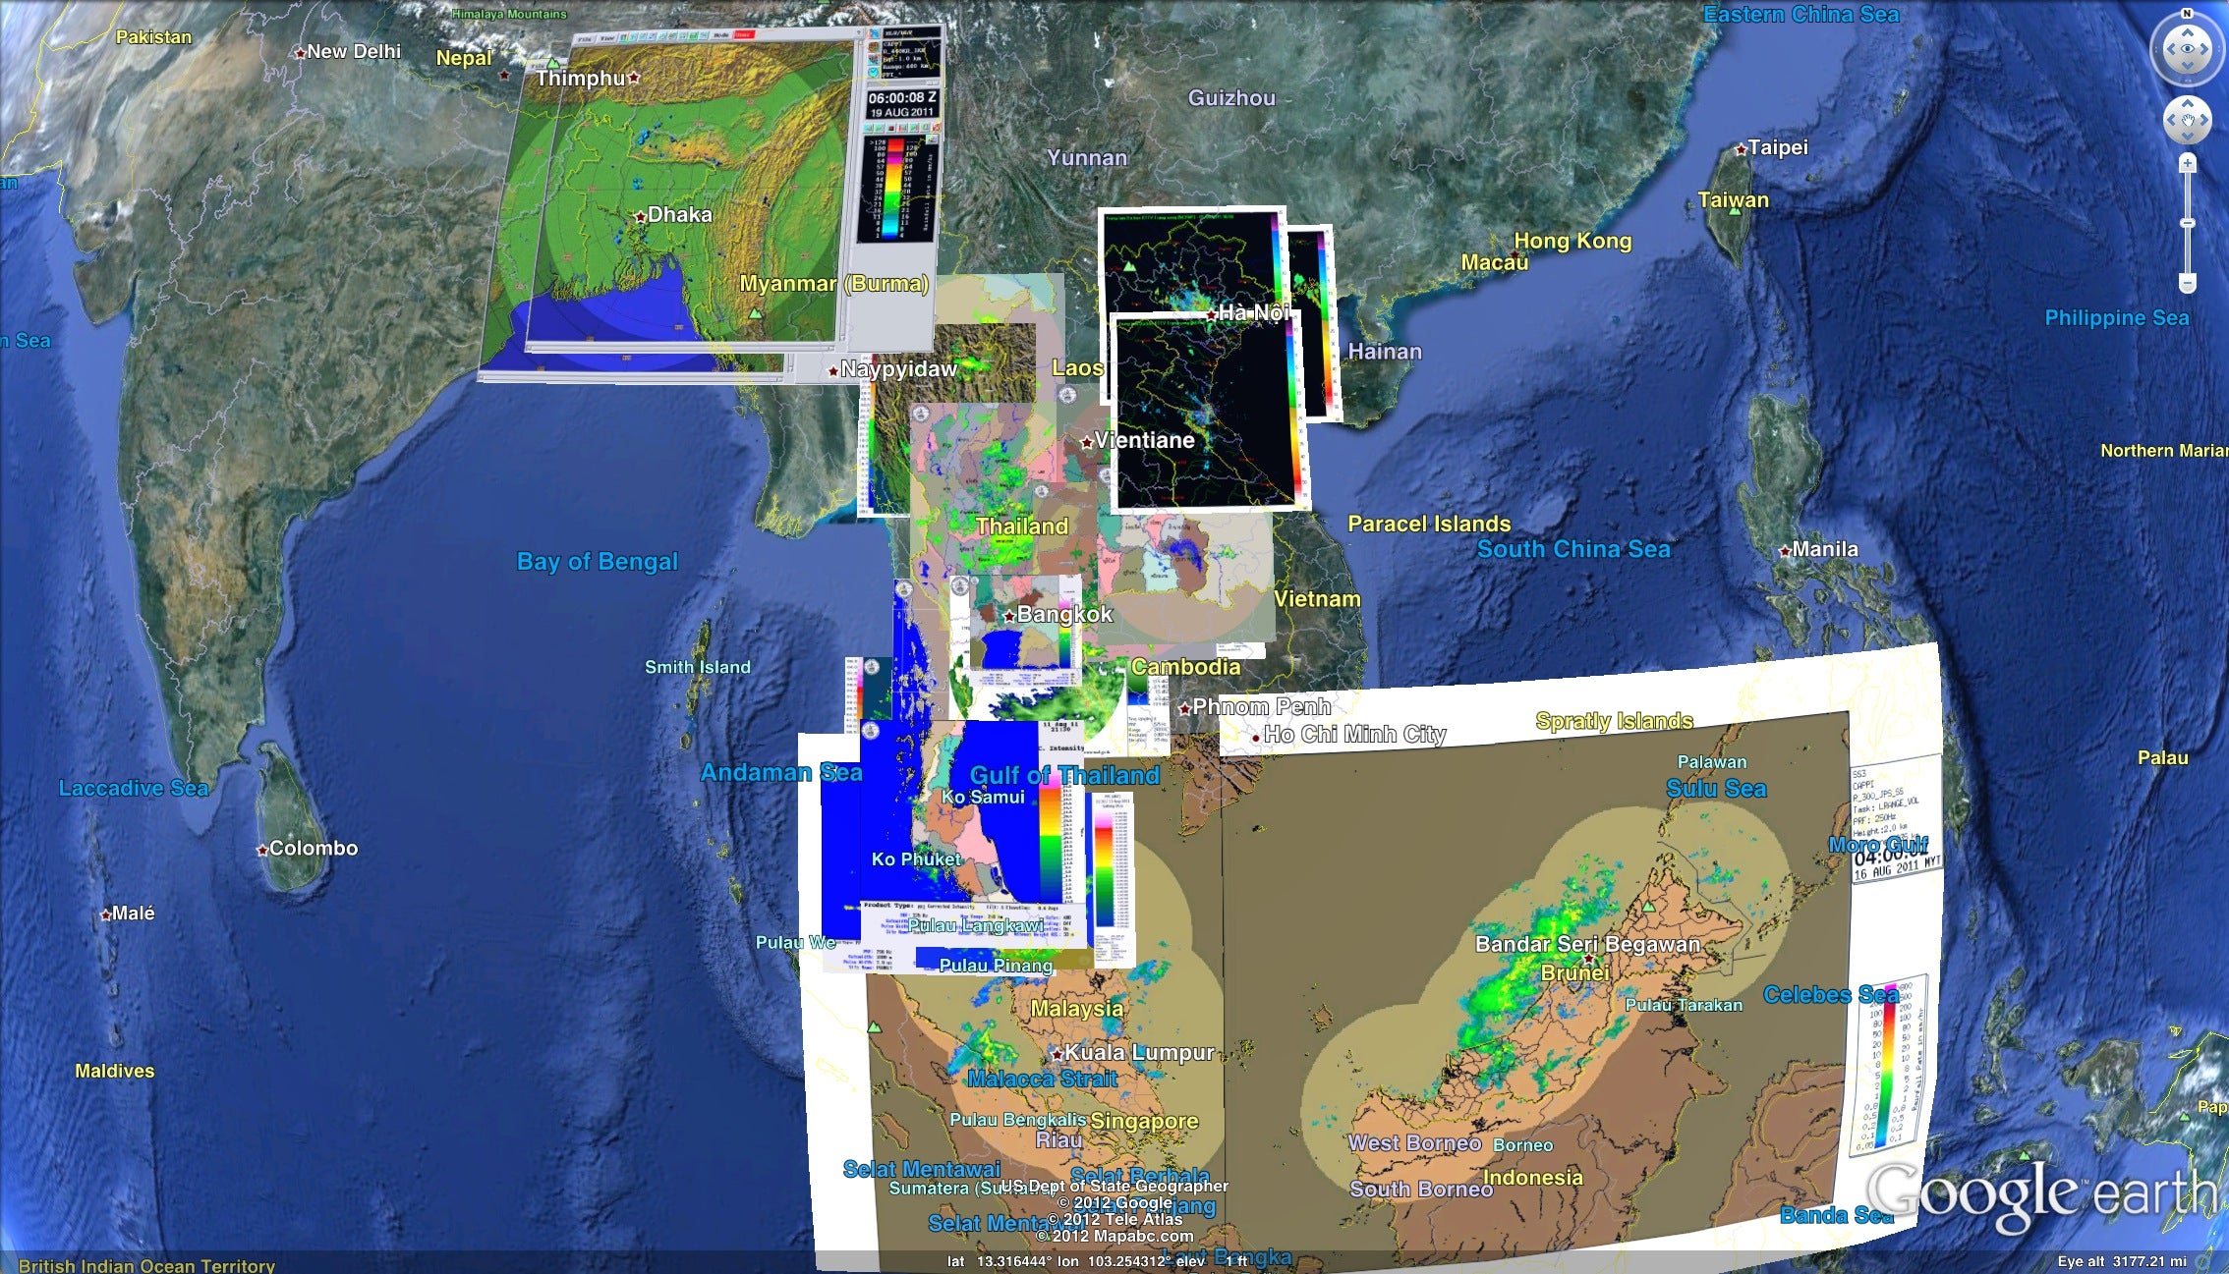
Task: Click the Hà Nội city star placemark
Action: [1211, 315]
